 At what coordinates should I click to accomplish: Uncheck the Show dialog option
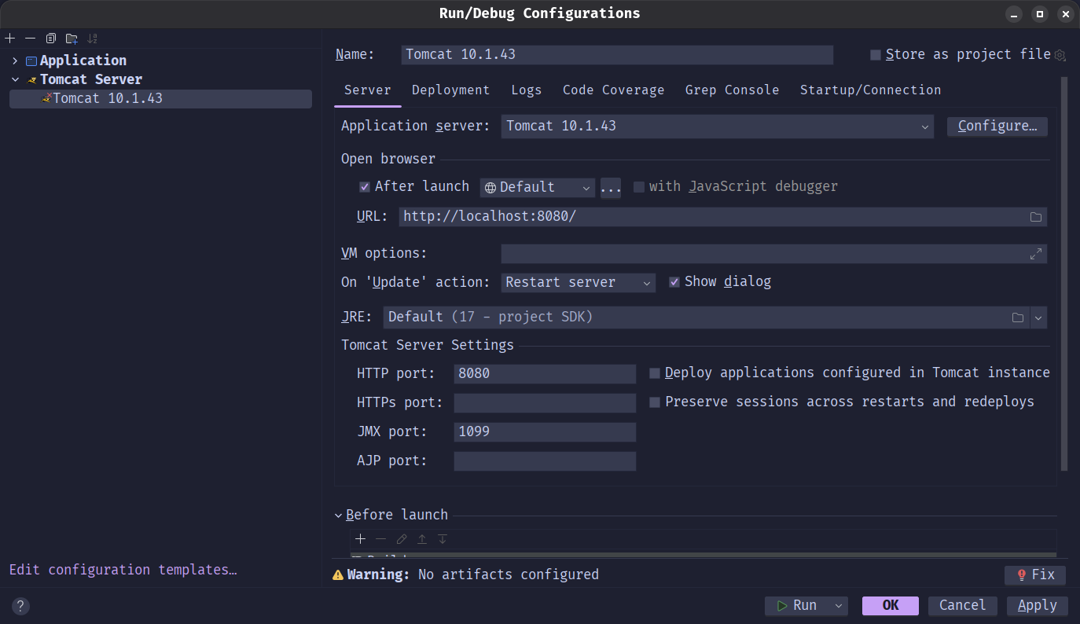[x=674, y=282]
